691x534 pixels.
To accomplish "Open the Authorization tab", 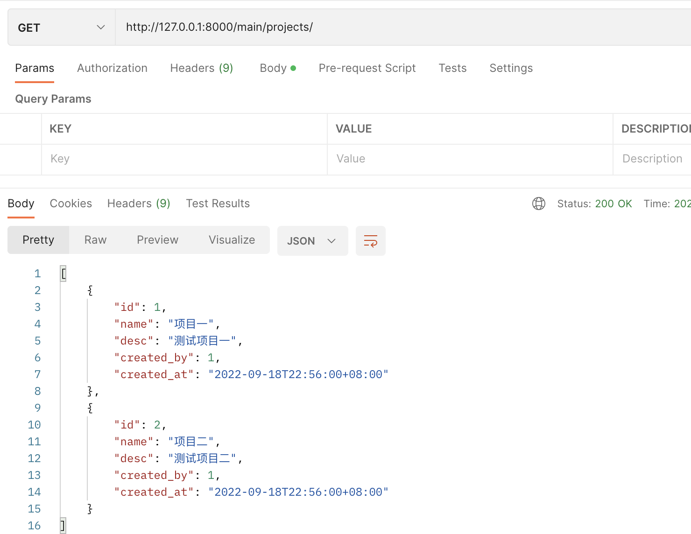I will tap(112, 68).
